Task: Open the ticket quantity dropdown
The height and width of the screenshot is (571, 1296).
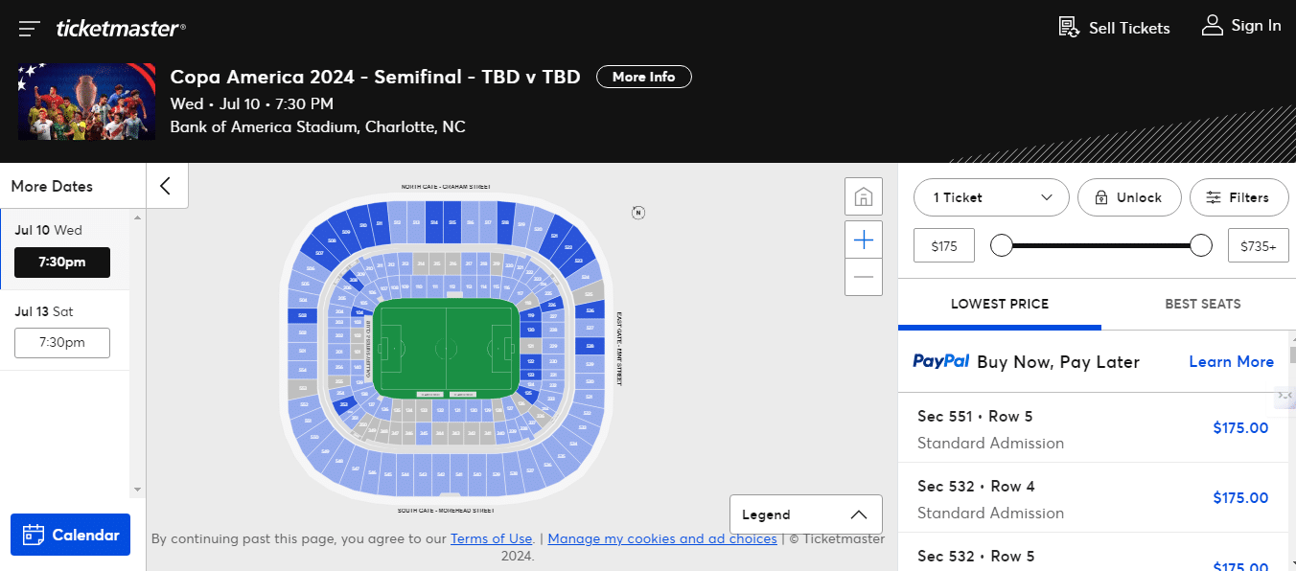Action: click(x=991, y=197)
